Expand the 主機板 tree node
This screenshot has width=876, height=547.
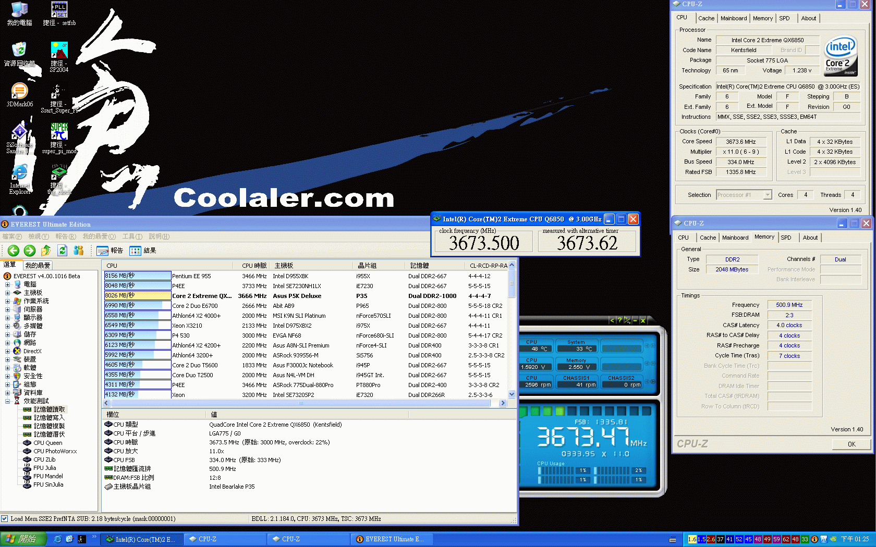(x=7, y=293)
